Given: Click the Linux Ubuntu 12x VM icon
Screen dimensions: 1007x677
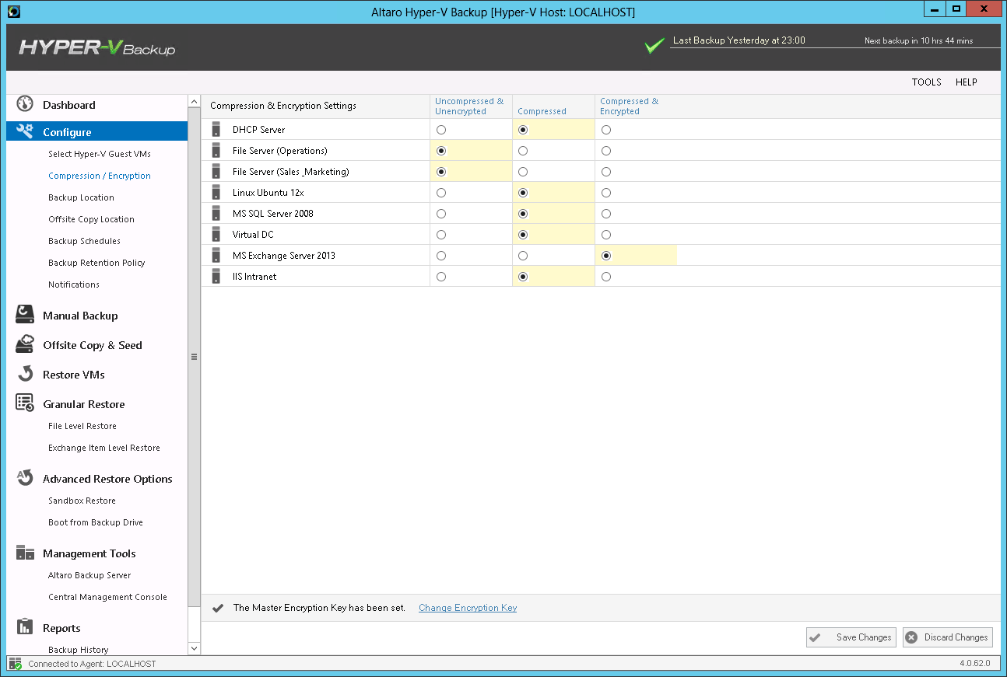Looking at the screenshot, I should 216,192.
